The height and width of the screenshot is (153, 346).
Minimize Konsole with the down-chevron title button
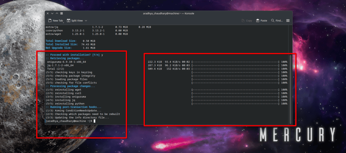tap(52, 14)
